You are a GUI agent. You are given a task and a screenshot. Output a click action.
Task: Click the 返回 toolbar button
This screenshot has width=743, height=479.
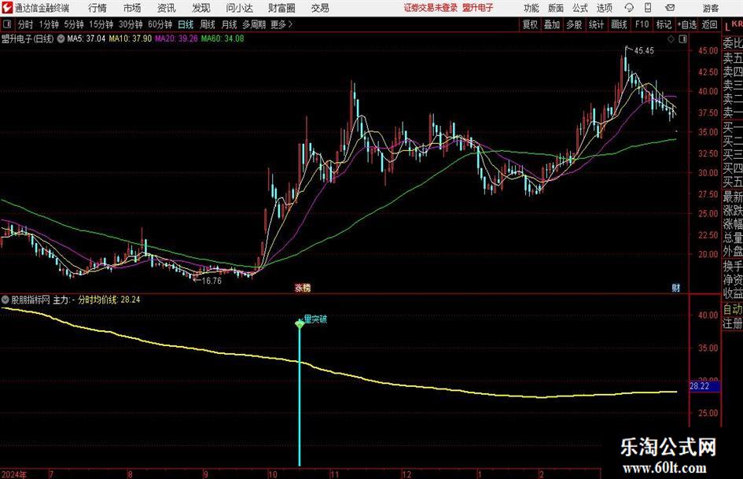click(709, 24)
